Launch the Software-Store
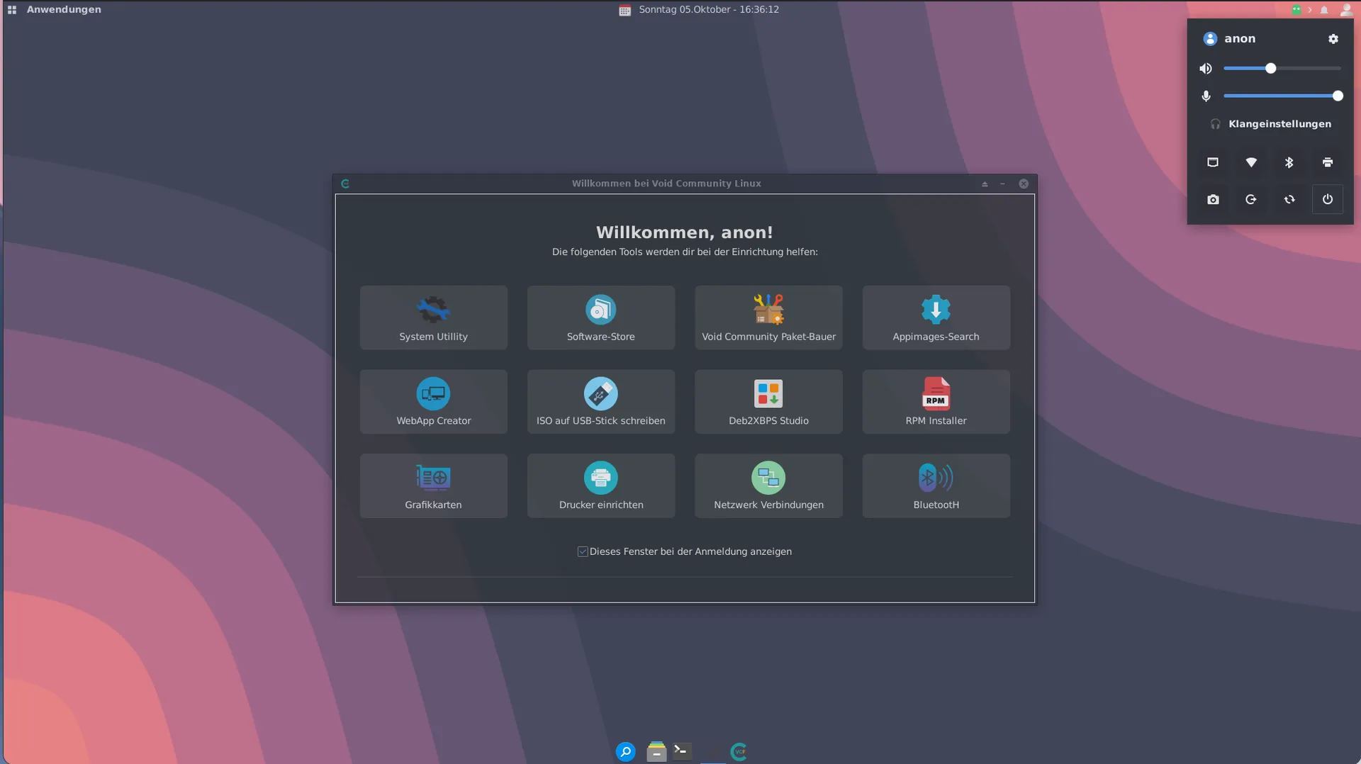Image resolution: width=1361 pixels, height=764 pixels. [x=600, y=318]
